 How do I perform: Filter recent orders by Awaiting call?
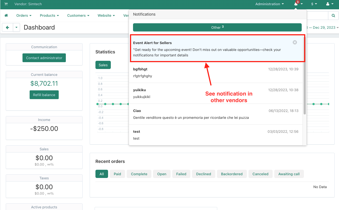289,174
